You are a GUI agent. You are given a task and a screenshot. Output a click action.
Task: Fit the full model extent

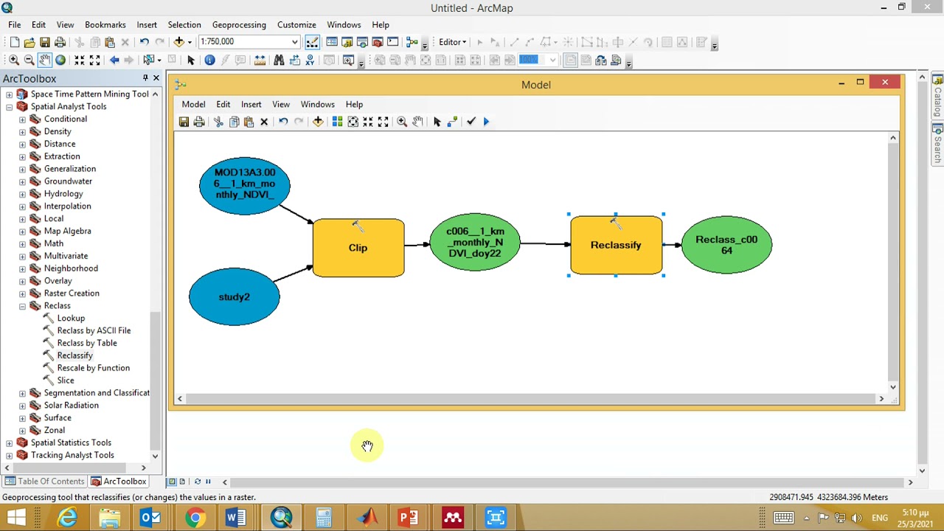[353, 122]
